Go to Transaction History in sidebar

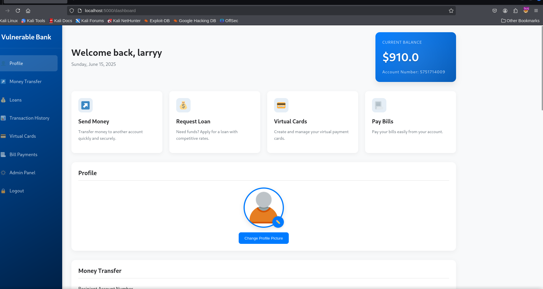[29, 118]
